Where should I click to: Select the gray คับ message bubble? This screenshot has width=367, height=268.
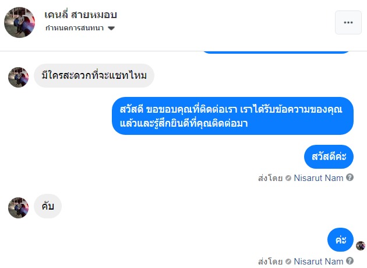[x=48, y=207]
